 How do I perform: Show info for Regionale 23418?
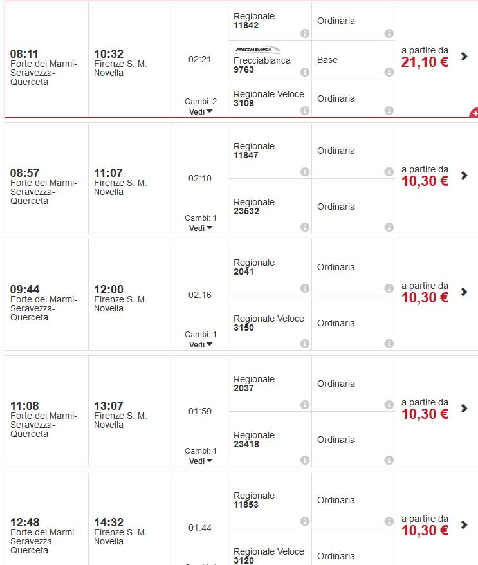pyautogui.click(x=305, y=460)
